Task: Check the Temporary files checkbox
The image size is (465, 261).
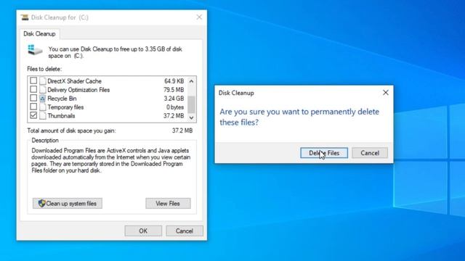Action: [x=33, y=107]
